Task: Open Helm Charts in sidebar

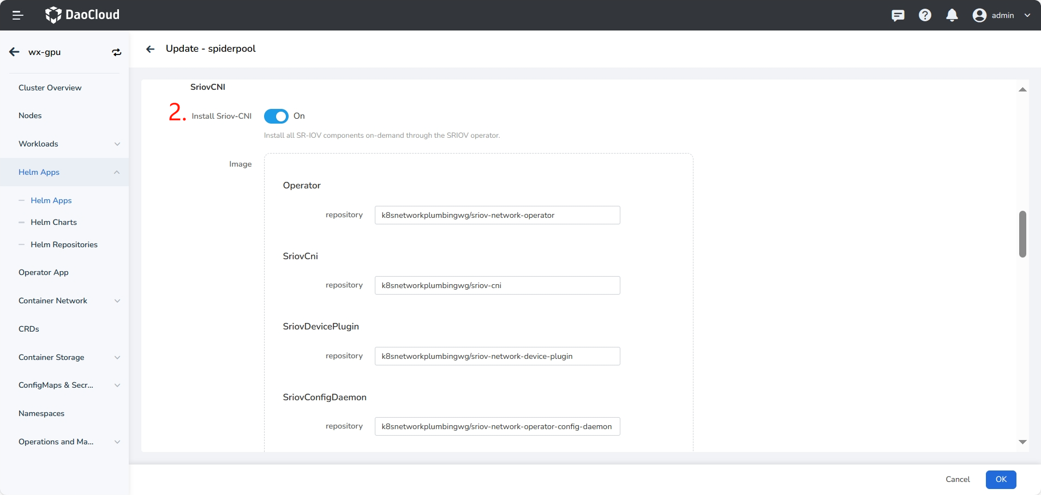Action: (x=53, y=222)
